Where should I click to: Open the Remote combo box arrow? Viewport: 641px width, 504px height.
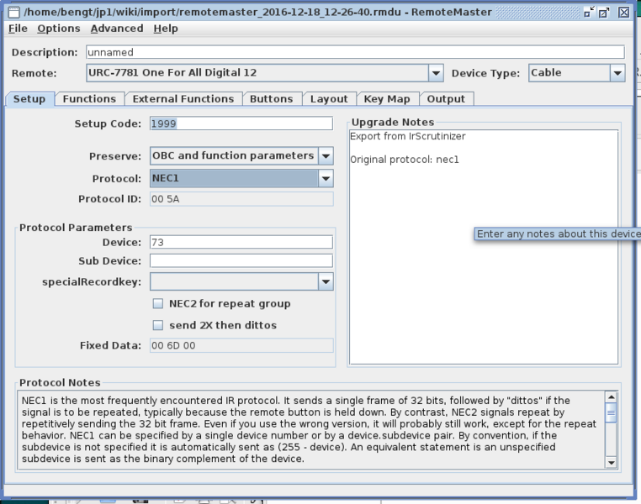pos(436,73)
